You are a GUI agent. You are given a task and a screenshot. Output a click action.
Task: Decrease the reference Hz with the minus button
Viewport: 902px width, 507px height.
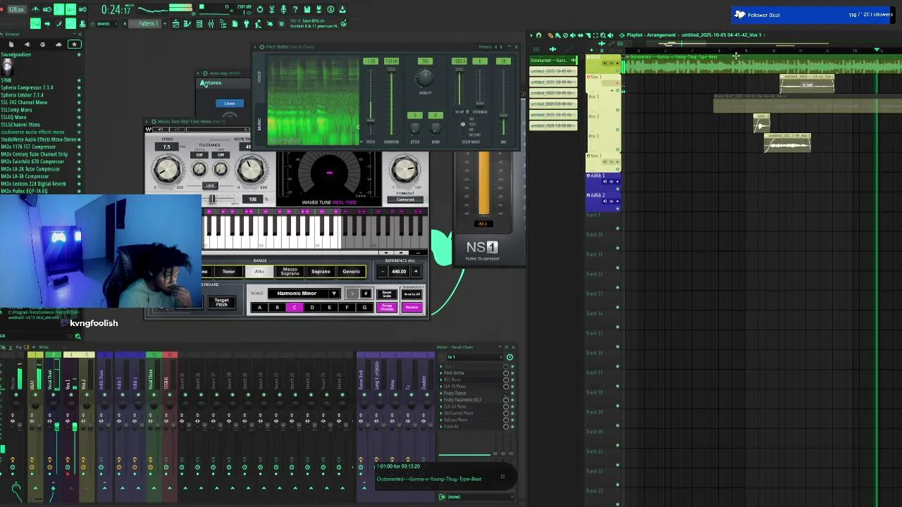383,271
